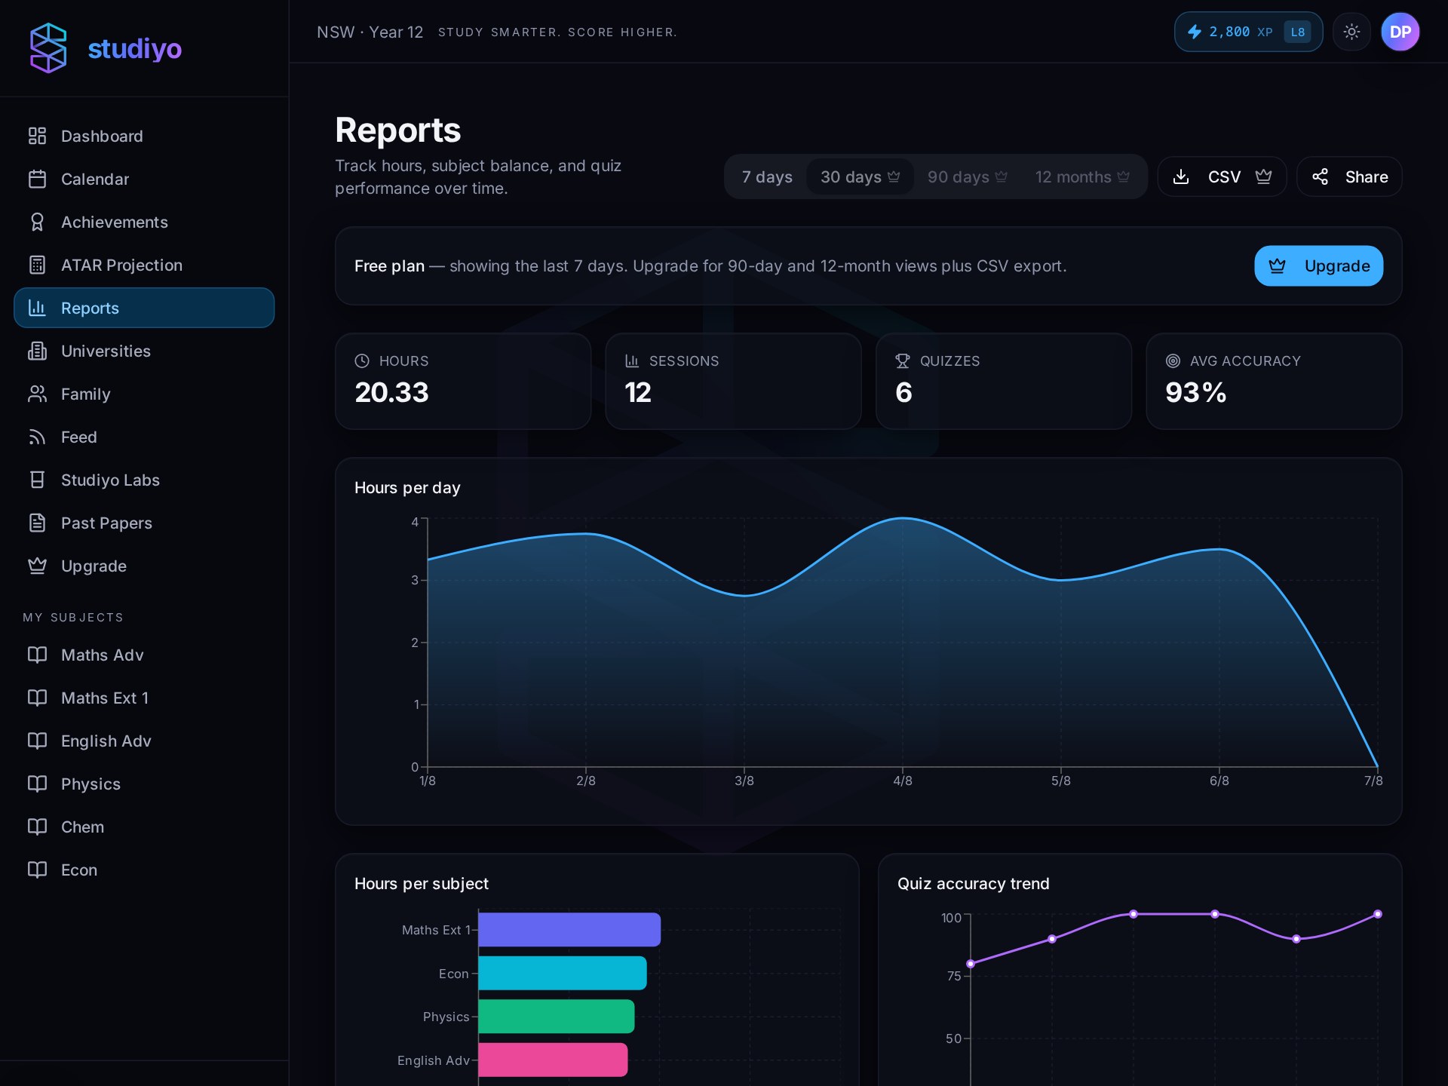Click the Share network icon
The image size is (1448, 1086).
pos(1320,176)
